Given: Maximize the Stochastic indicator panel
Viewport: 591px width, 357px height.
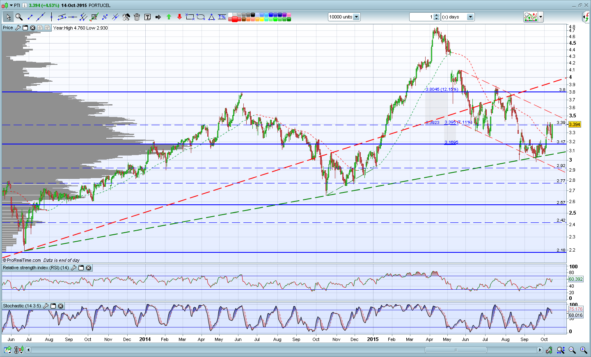Looking at the screenshot, I should [x=53, y=306].
